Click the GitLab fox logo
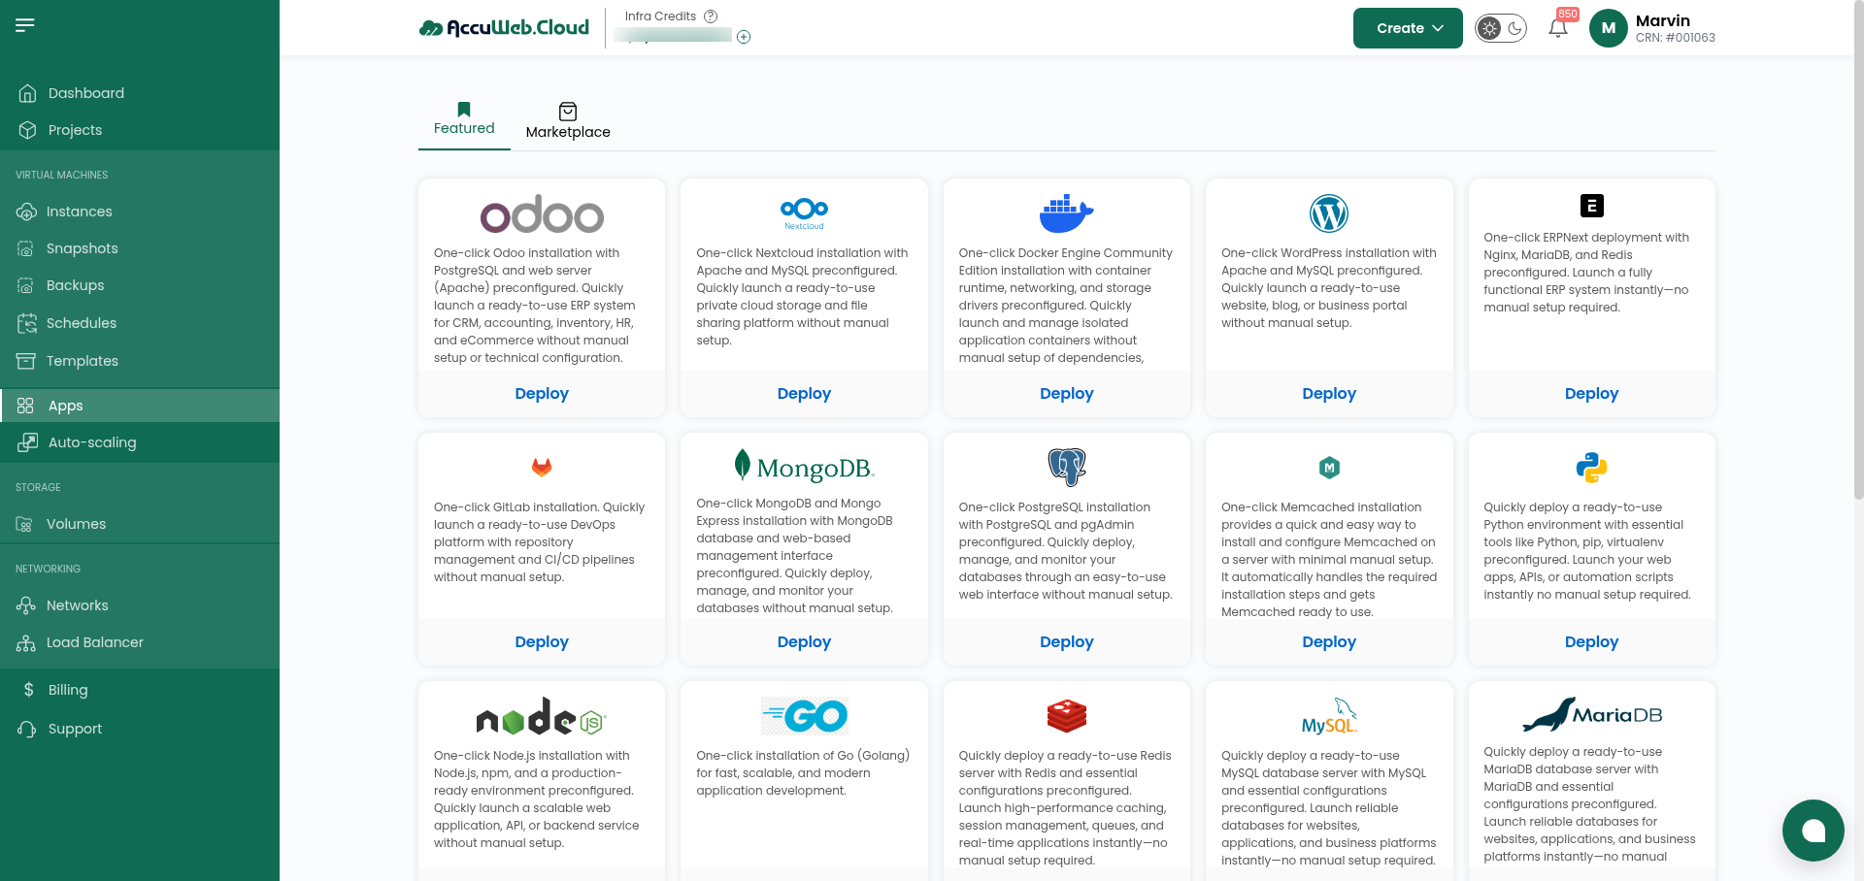 (x=542, y=468)
